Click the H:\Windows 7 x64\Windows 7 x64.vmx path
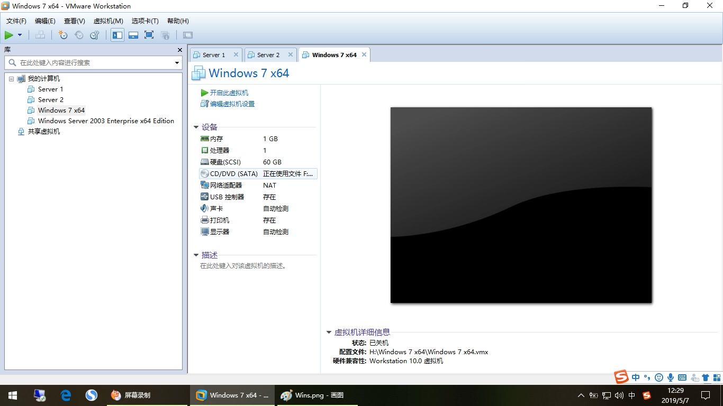723x406 pixels. [x=429, y=352]
